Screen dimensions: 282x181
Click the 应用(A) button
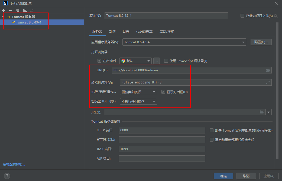coord(269,176)
